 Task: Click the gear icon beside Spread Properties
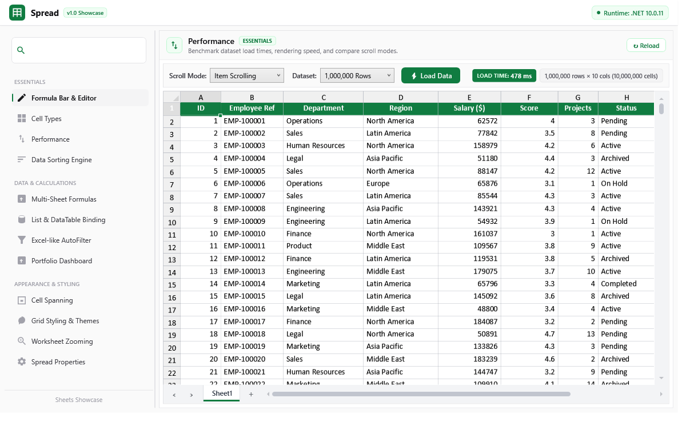coord(22,362)
